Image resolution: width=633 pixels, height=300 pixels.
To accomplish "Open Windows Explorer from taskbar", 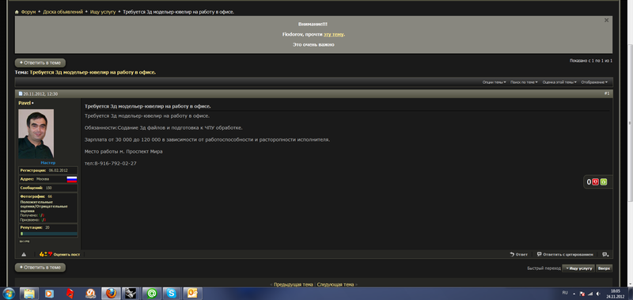I will tap(29, 294).
